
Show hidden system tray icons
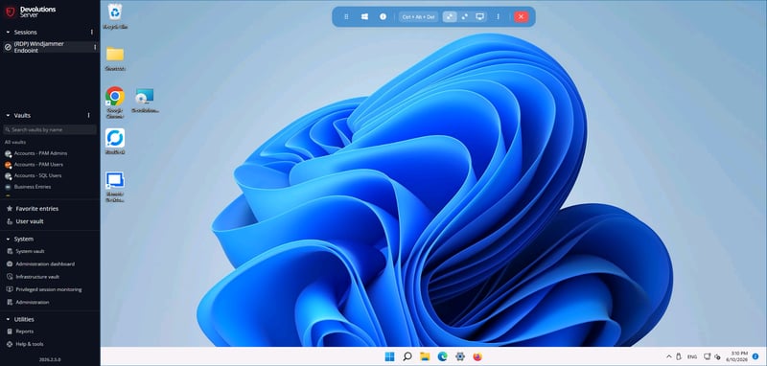(668, 356)
